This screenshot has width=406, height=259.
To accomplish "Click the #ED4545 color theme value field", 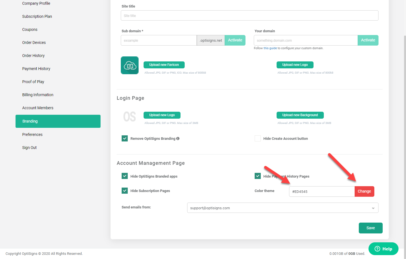I will (322, 191).
